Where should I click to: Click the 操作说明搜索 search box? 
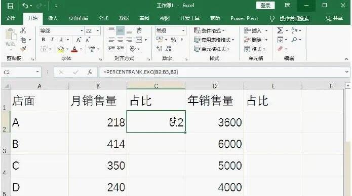point(294,18)
